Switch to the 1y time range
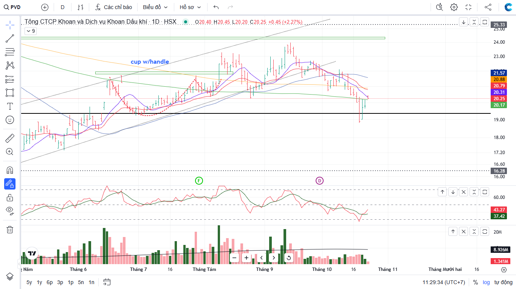 click(39, 282)
